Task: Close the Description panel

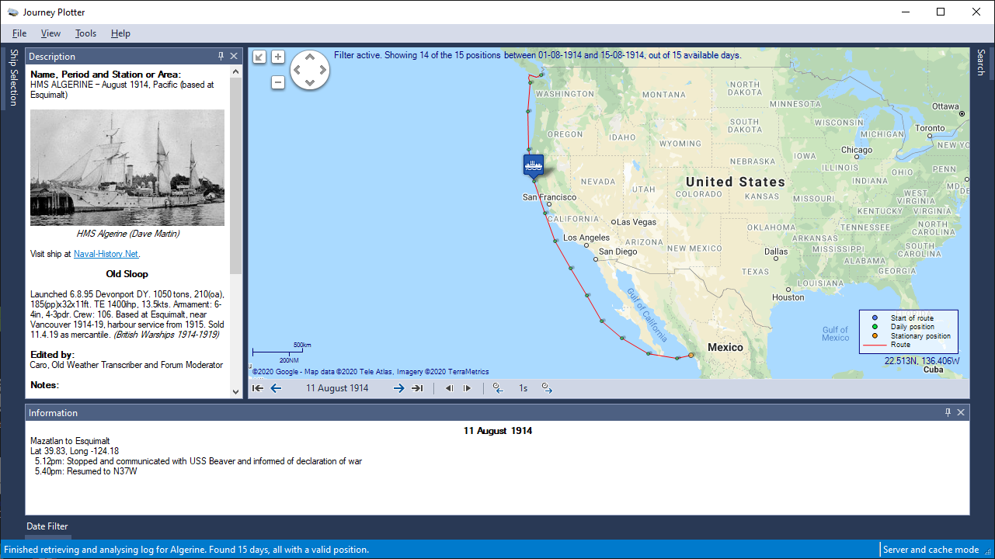Action: tap(234, 56)
